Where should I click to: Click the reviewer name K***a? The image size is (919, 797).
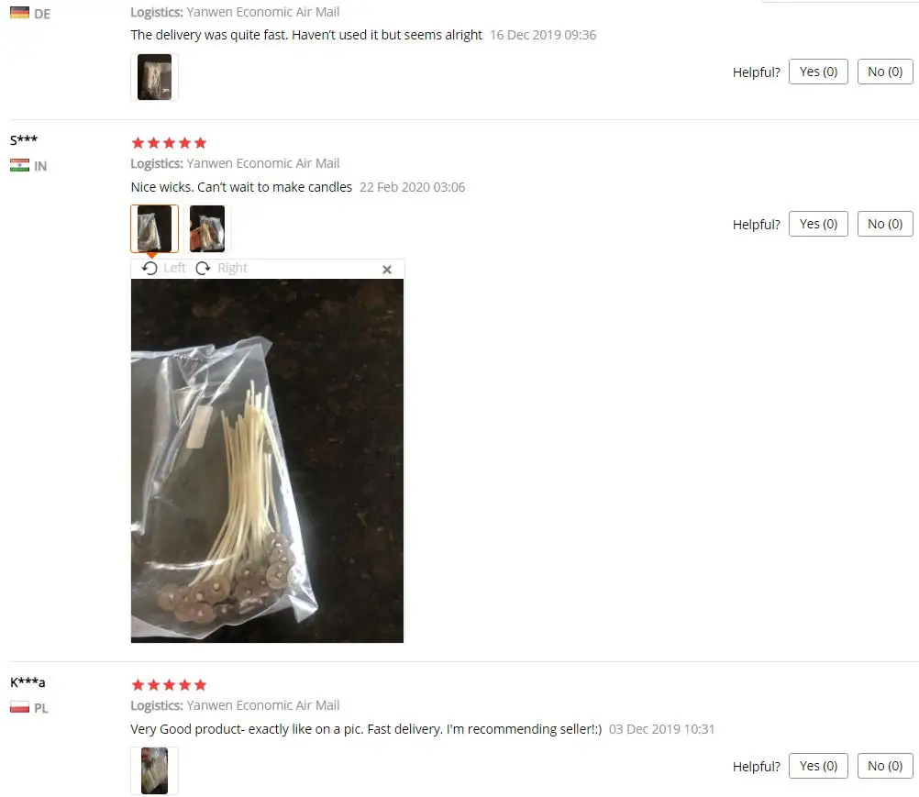[28, 682]
